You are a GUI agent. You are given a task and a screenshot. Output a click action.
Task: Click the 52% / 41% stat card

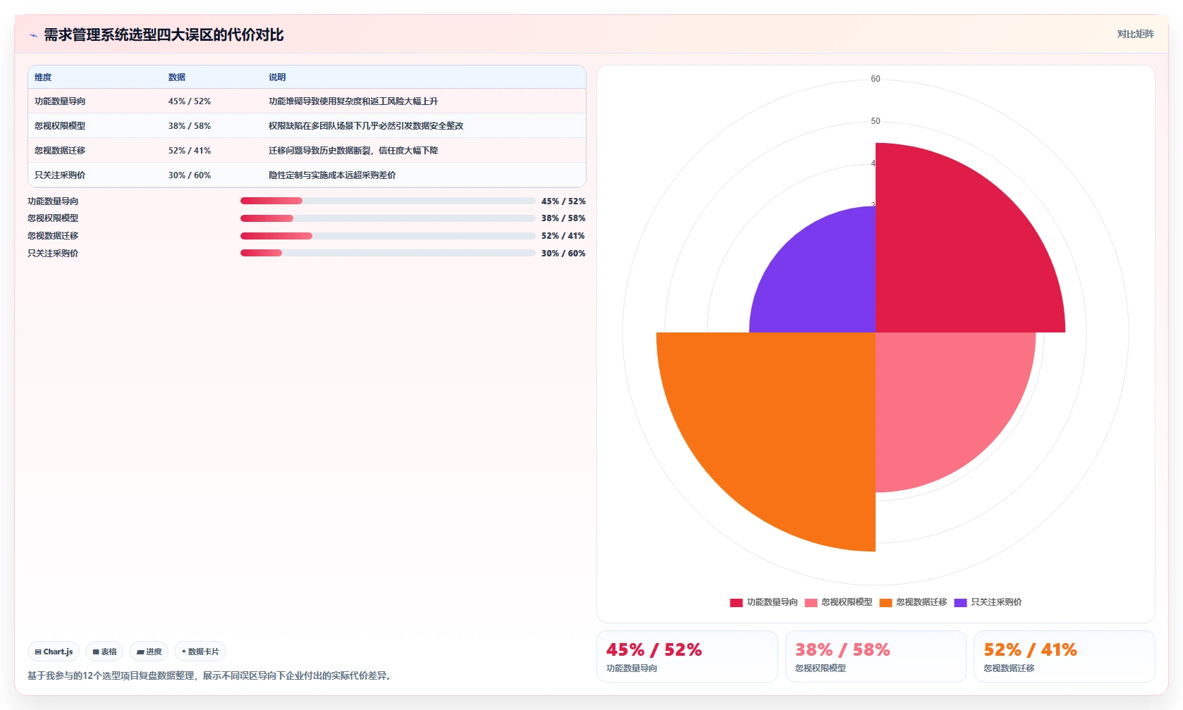coord(1065,656)
